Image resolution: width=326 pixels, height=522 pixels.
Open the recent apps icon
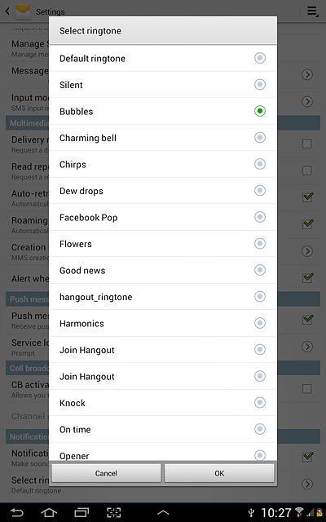point(81,512)
